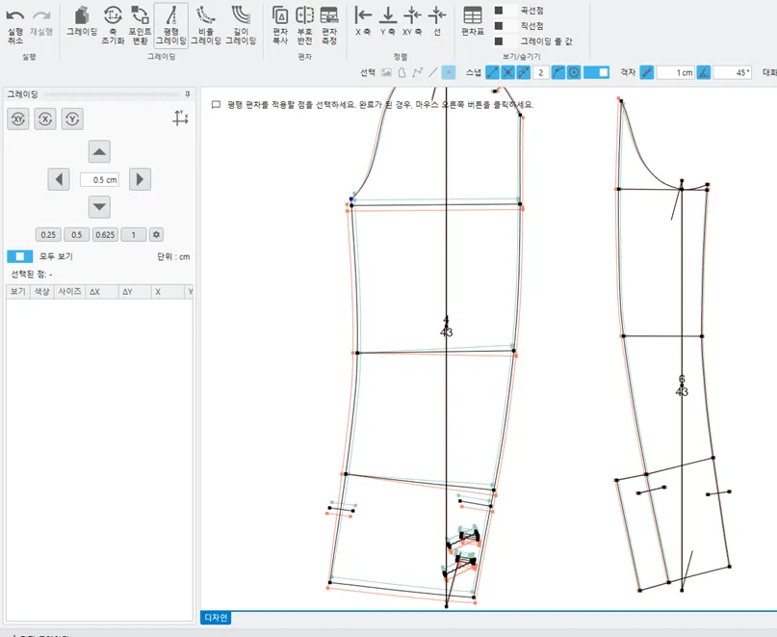
Task: Toggle the 직선점 straight point checkbox
Action: point(499,26)
